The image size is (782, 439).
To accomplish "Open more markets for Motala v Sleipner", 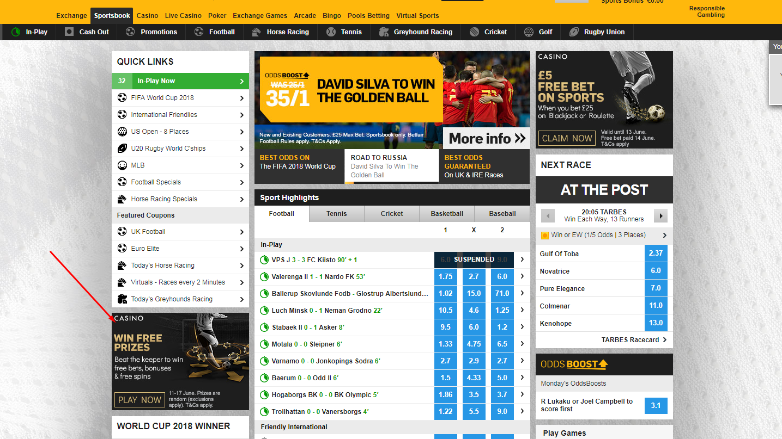I will point(522,344).
